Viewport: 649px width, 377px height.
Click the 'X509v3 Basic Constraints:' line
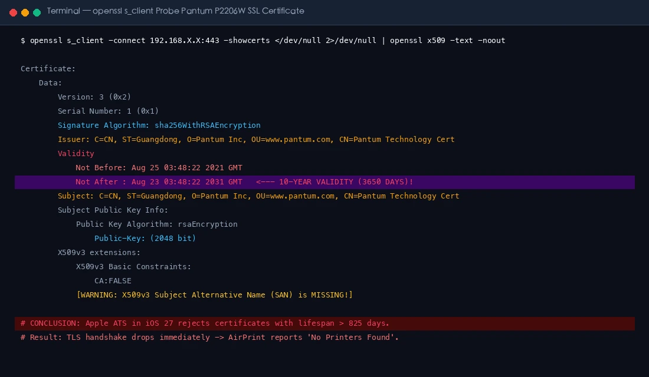pyautogui.click(x=133, y=267)
